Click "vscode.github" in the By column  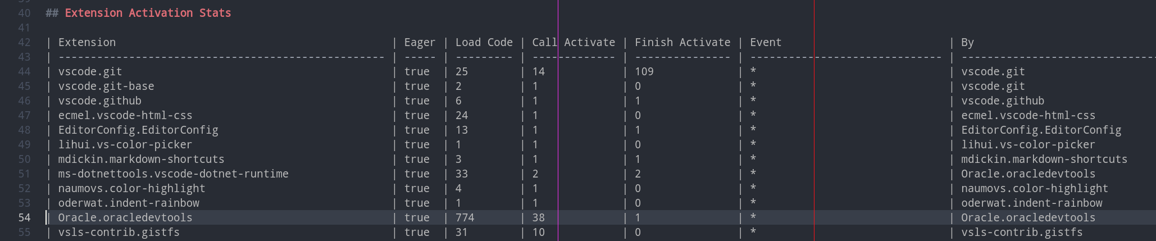pyautogui.click(x=1003, y=101)
